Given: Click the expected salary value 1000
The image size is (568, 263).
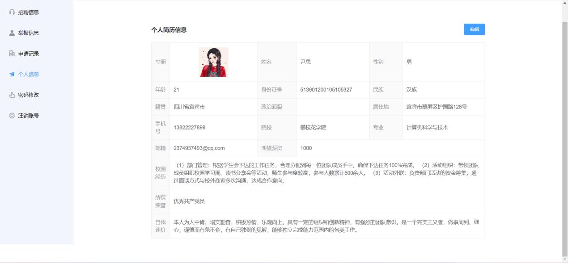Looking at the screenshot, I should [x=306, y=148].
